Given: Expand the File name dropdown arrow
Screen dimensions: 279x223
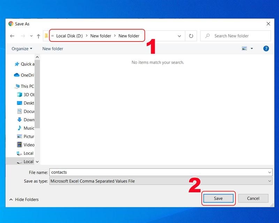Looking at the screenshot, I should 270,172.
